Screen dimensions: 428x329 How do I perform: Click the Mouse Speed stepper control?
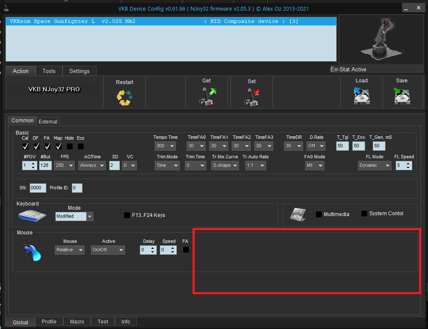pyautogui.click(x=168, y=250)
